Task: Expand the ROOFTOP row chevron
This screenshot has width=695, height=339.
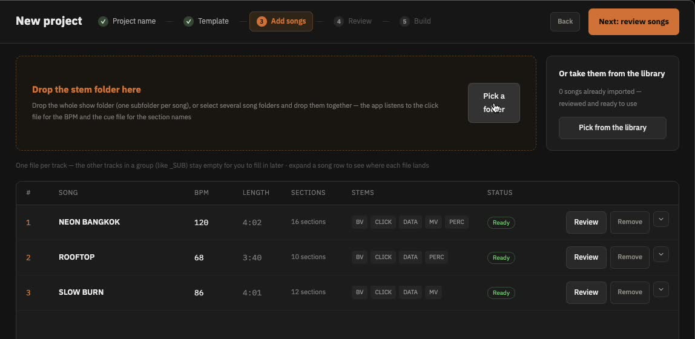Action: 661,254
